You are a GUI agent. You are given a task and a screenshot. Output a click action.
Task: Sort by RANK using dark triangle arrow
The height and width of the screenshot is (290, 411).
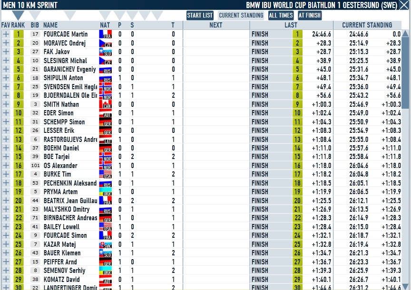[x=18, y=15]
